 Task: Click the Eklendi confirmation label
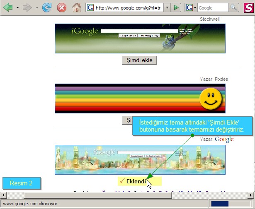(140, 181)
